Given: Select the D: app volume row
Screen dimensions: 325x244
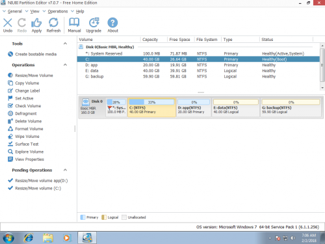Looking at the screenshot, I should (198, 65).
